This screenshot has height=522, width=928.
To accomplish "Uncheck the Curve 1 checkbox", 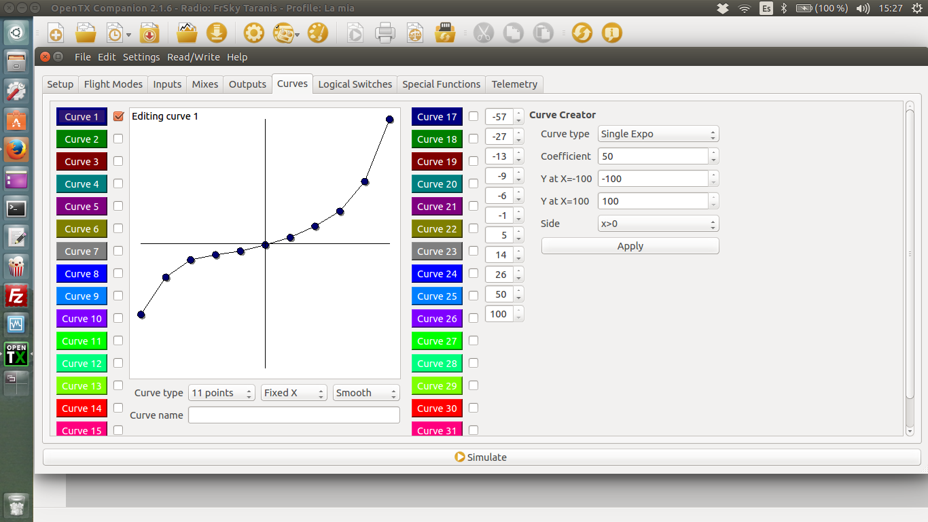I will [x=118, y=116].
